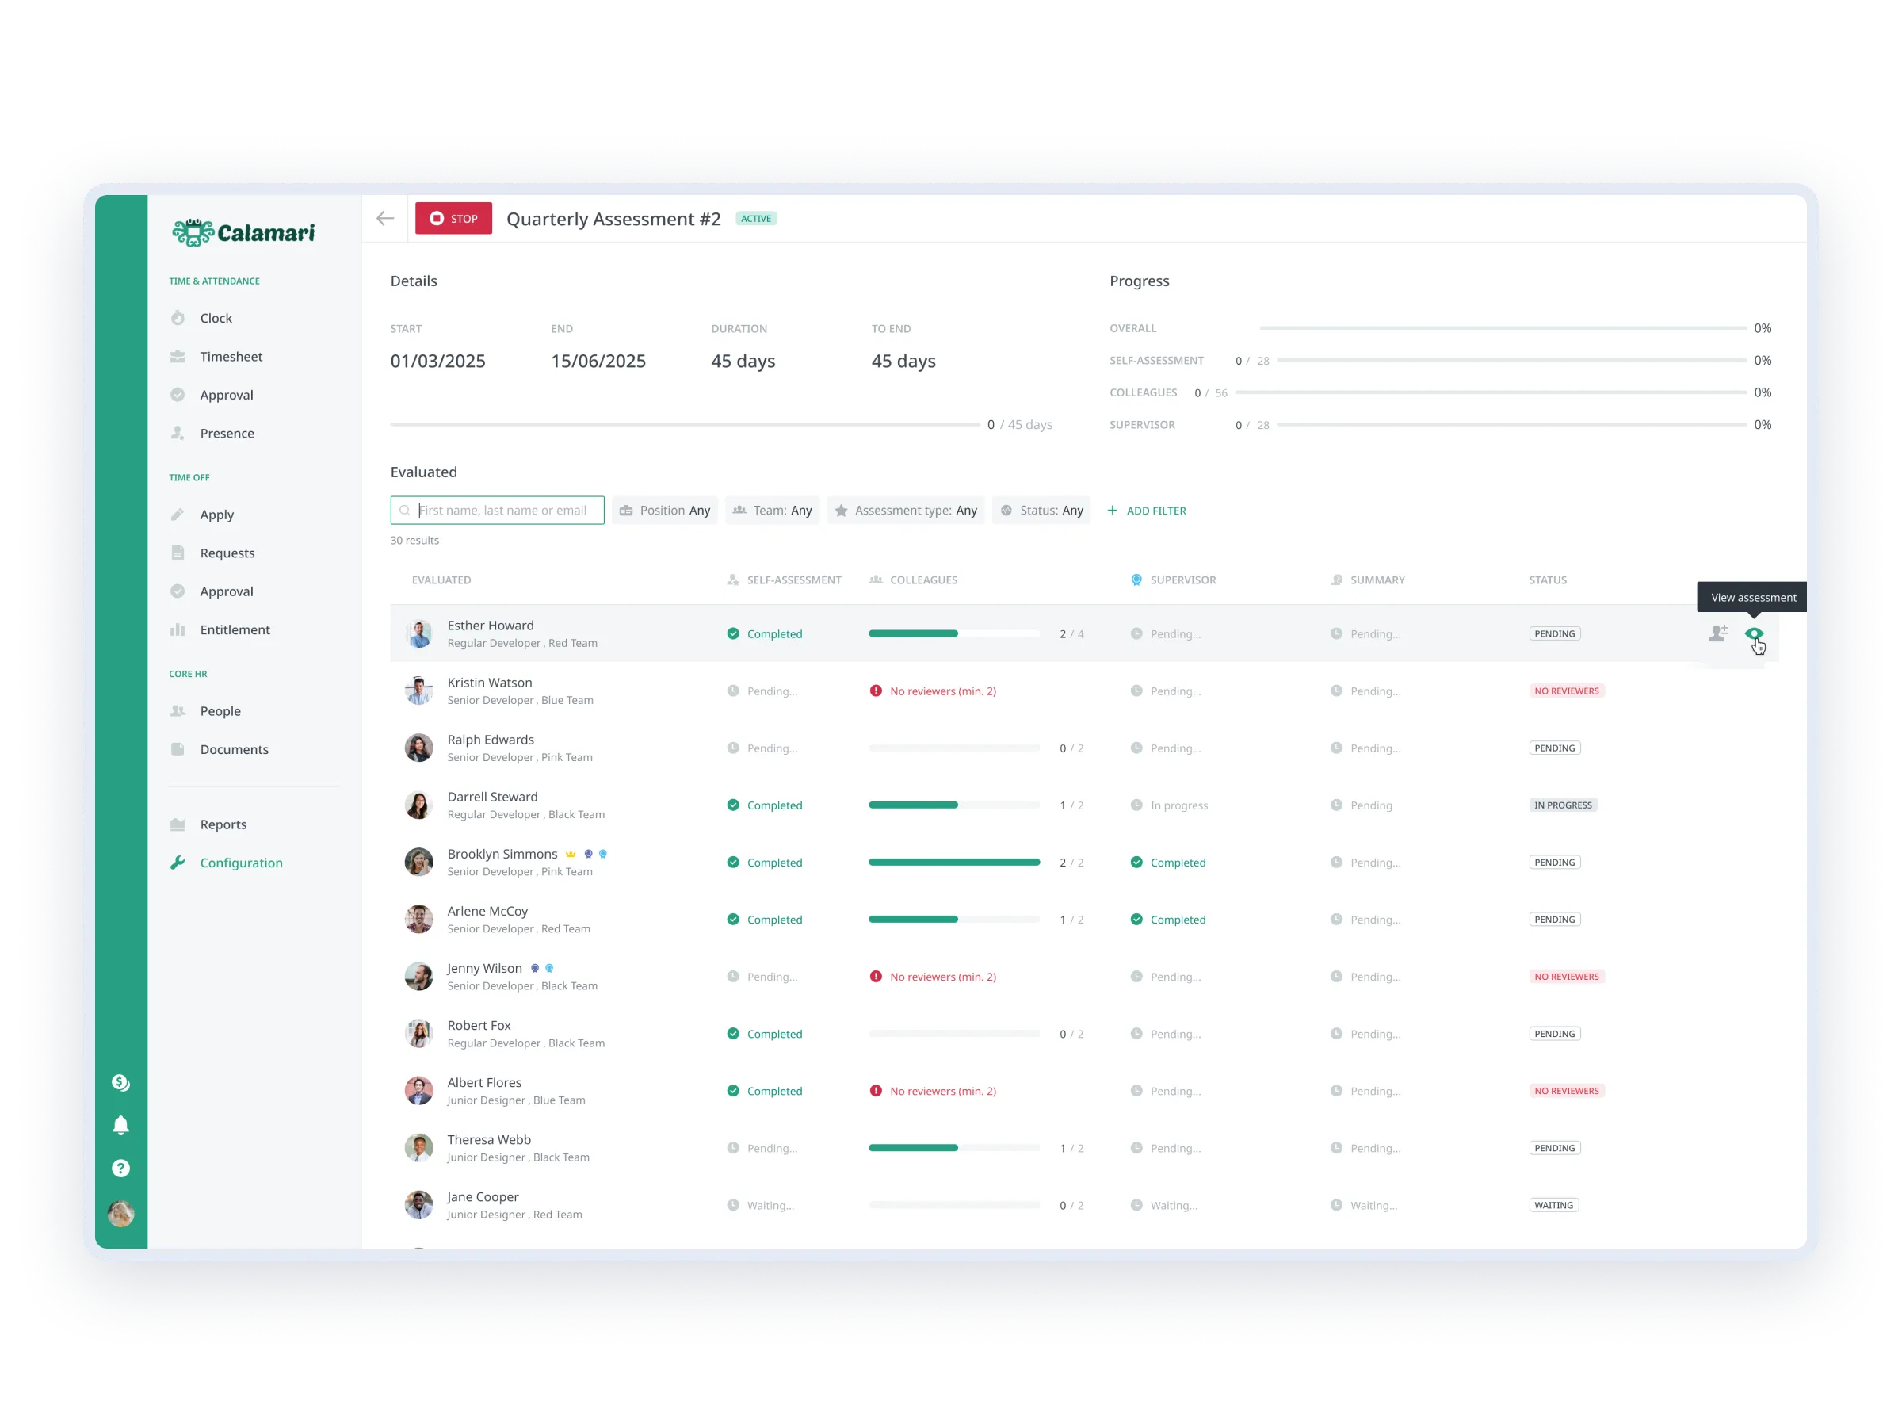Click crown icon next to Brooklyn Simmons
Screen dimensions: 1902x1427
(x=570, y=854)
